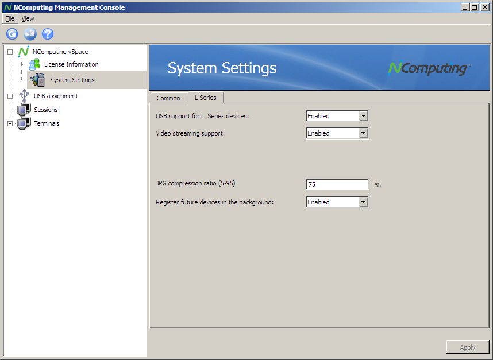Open the Help question mark icon

(x=48, y=34)
